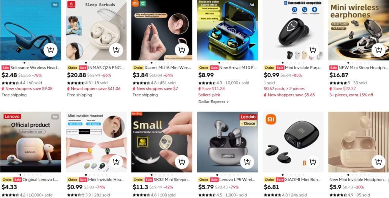Add Xiaomi MIJIA Mini earbud to cart
The width and height of the screenshot is (389, 198).
click(x=182, y=50)
